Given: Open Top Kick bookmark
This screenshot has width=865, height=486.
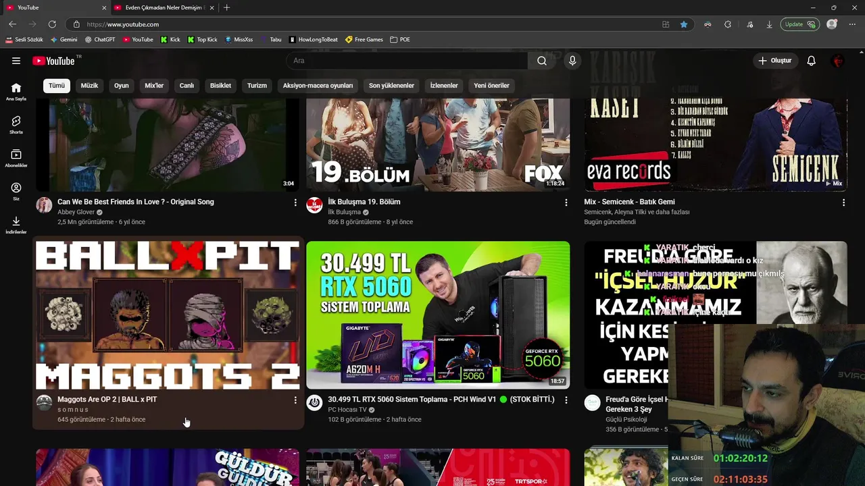Looking at the screenshot, I should coord(202,39).
